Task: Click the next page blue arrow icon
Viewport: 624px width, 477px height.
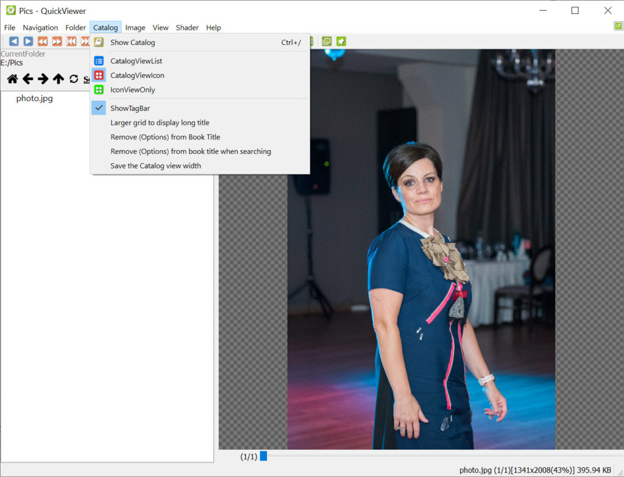Action: tap(28, 41)
